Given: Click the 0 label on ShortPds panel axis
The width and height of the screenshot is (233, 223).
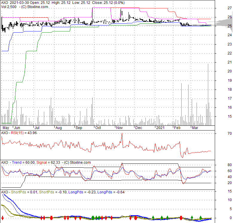Looking at the screenshot, I should click(231, 218).
